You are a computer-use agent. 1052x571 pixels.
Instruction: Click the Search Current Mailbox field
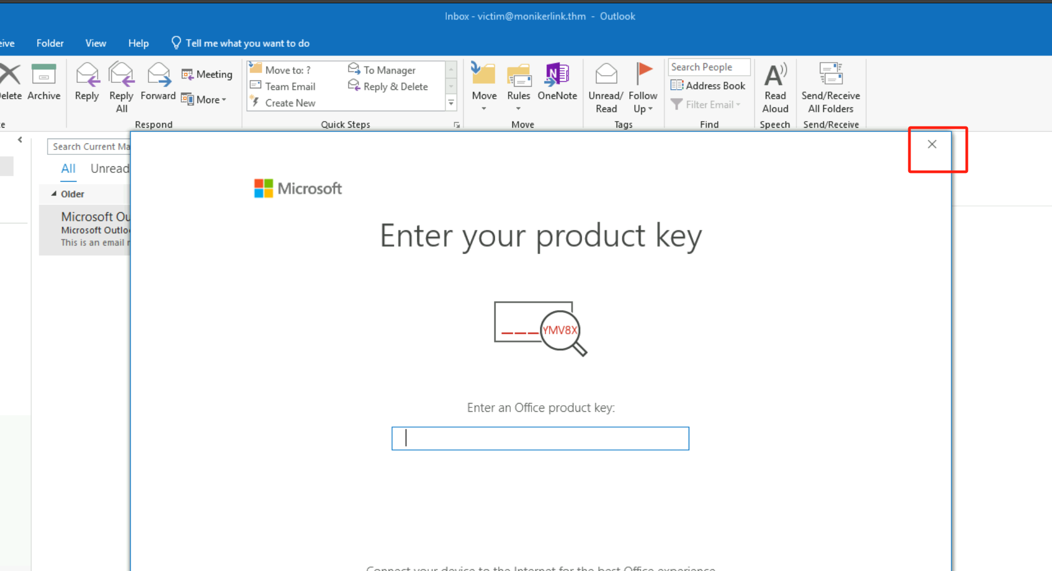point(89,147)
